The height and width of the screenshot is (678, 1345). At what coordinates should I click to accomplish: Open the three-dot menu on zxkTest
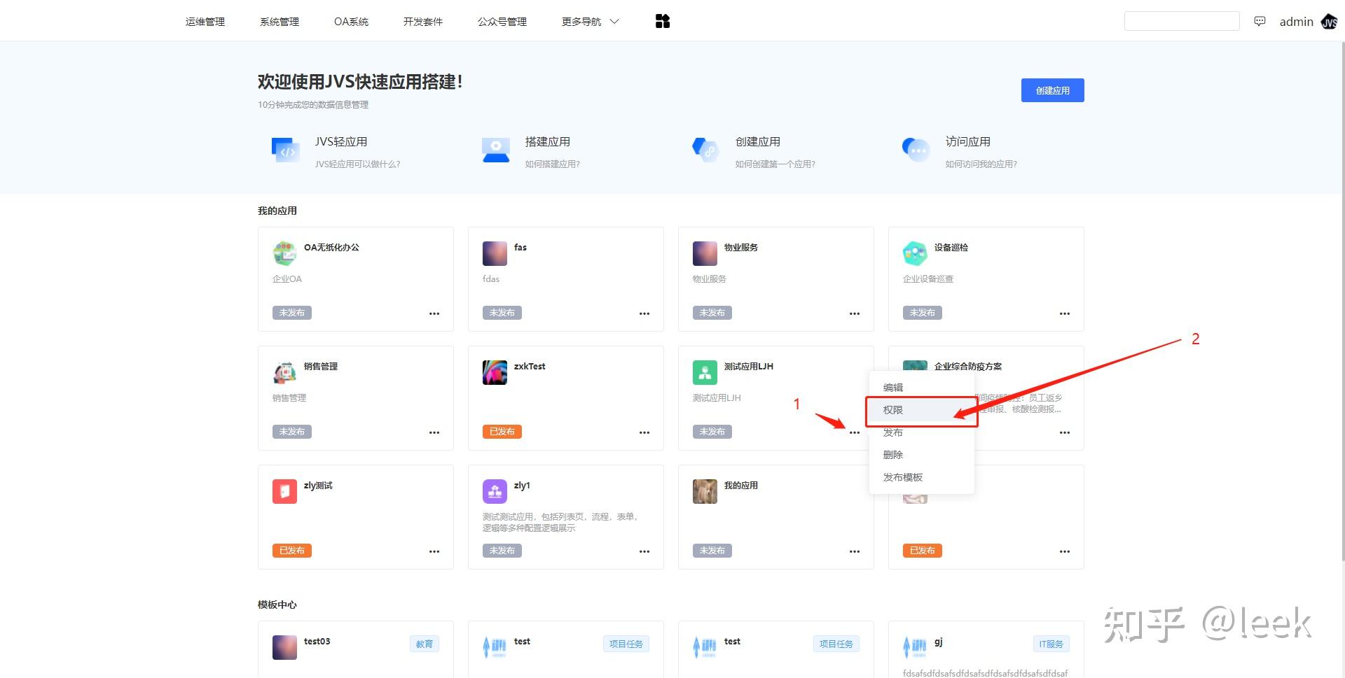pyautogui.click(x=644, y=432)
